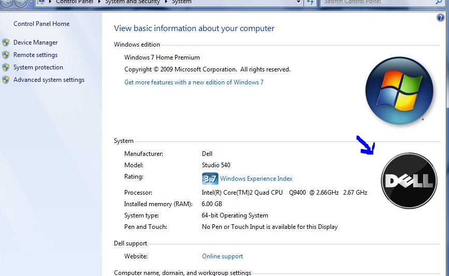The width and height of the screenshot is (449, 276).
Task: Open Windows Experience Index link
Action: pos(256,179)
